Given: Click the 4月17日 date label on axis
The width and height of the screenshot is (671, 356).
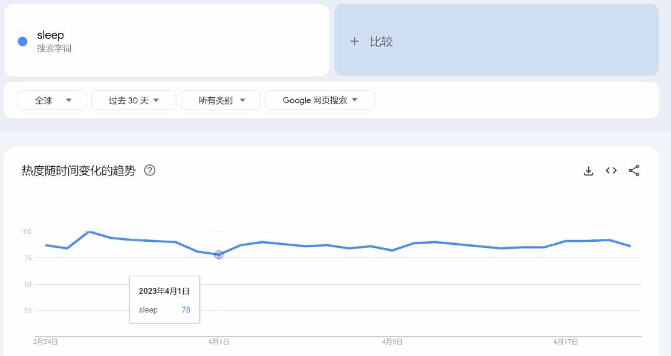Looking at the screenshot, I should [565, 342].
